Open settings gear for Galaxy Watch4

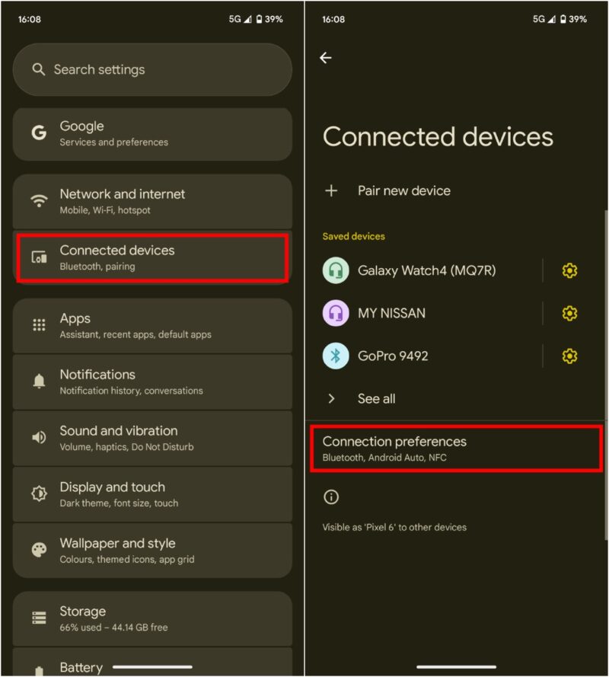click(569, 270)
